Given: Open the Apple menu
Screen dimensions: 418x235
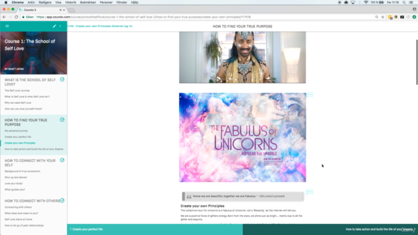Looking at the screenshot, I should (6, 3).
